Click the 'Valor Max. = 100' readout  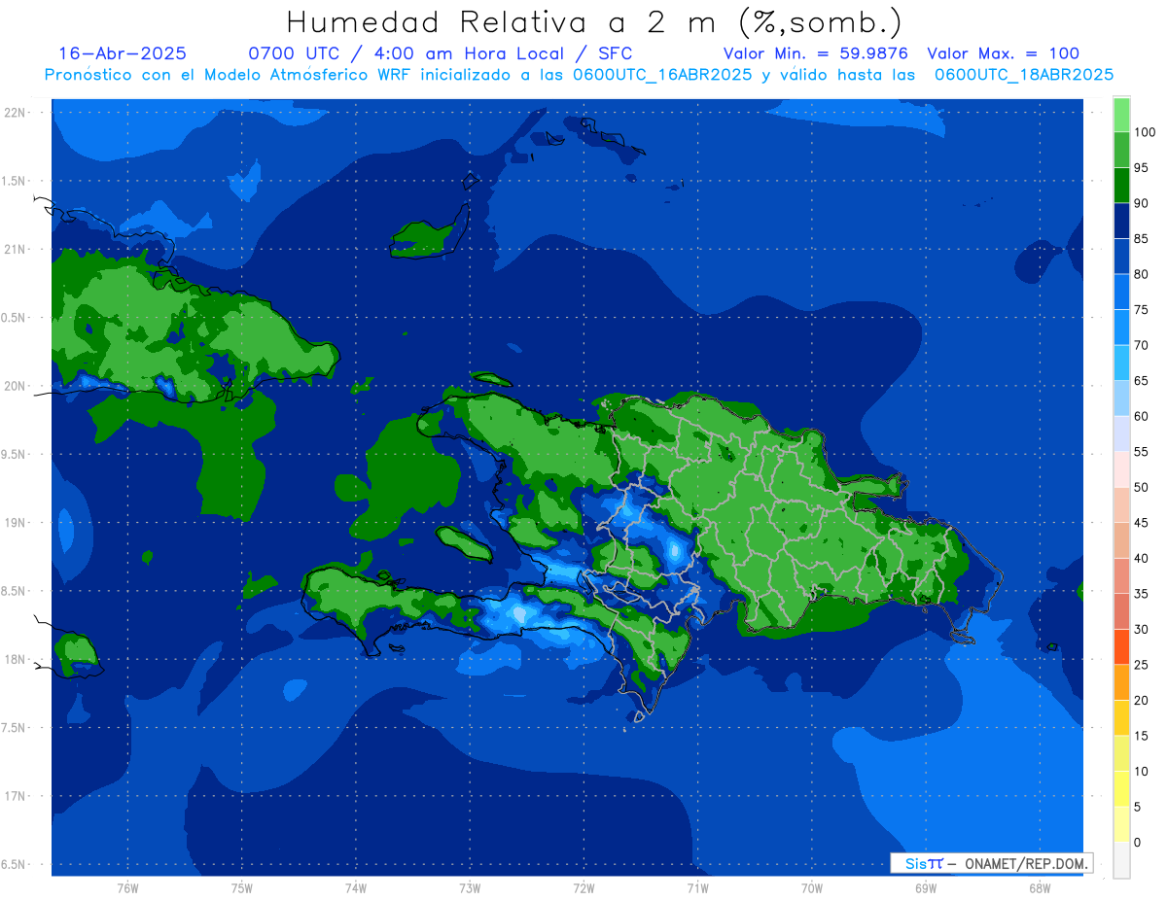click(1003, 54)
